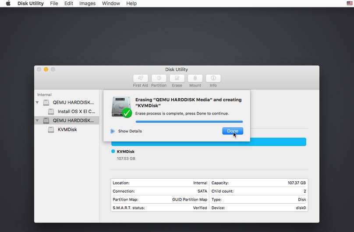Collapse the first QEMU HARDDISK tree node
This screenshot has width=354, height=232.
coord(37,103)
